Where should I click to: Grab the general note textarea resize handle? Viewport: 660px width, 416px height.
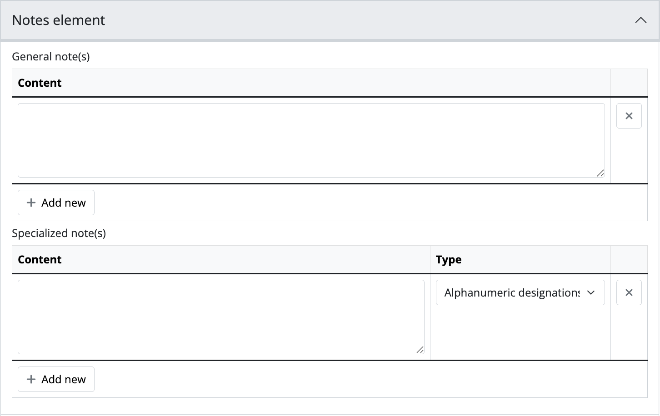pos(600,173)
